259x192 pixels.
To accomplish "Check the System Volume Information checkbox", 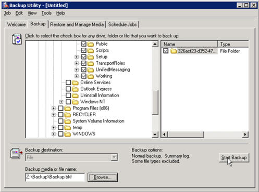I will pyautogui.click(x=60, y=121).
